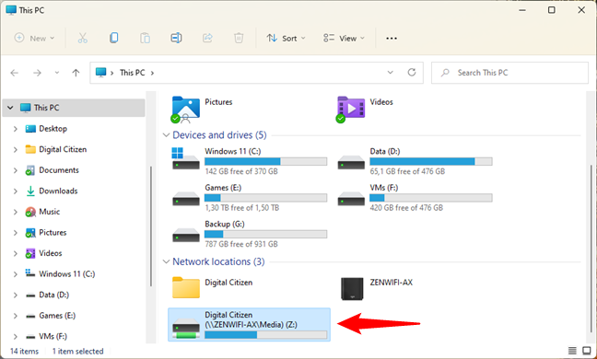This screenshot has height=359, width=597.
Task: Click the main pane vertical scrollbar
Action: coord(591,248)
